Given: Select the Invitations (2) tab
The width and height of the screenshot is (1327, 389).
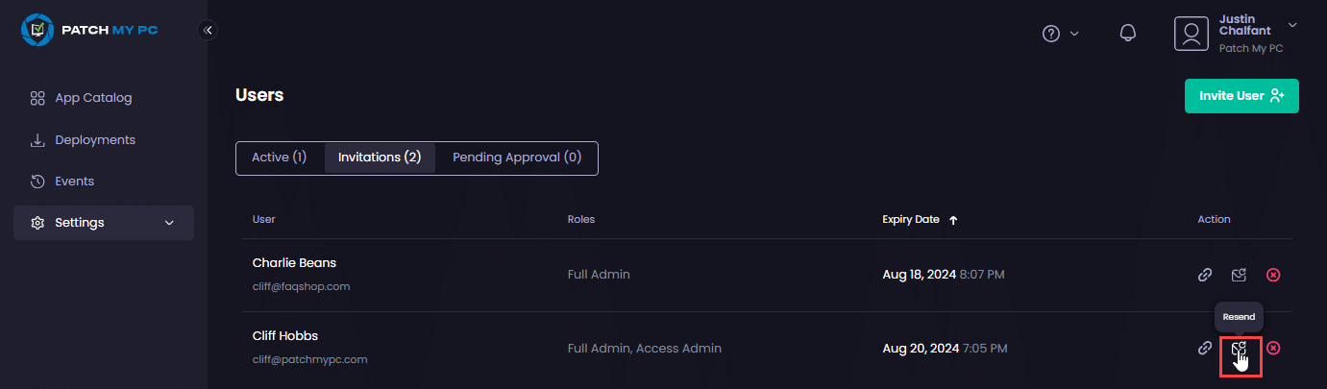Looking at the screenshot, I should tap(380, 158).
